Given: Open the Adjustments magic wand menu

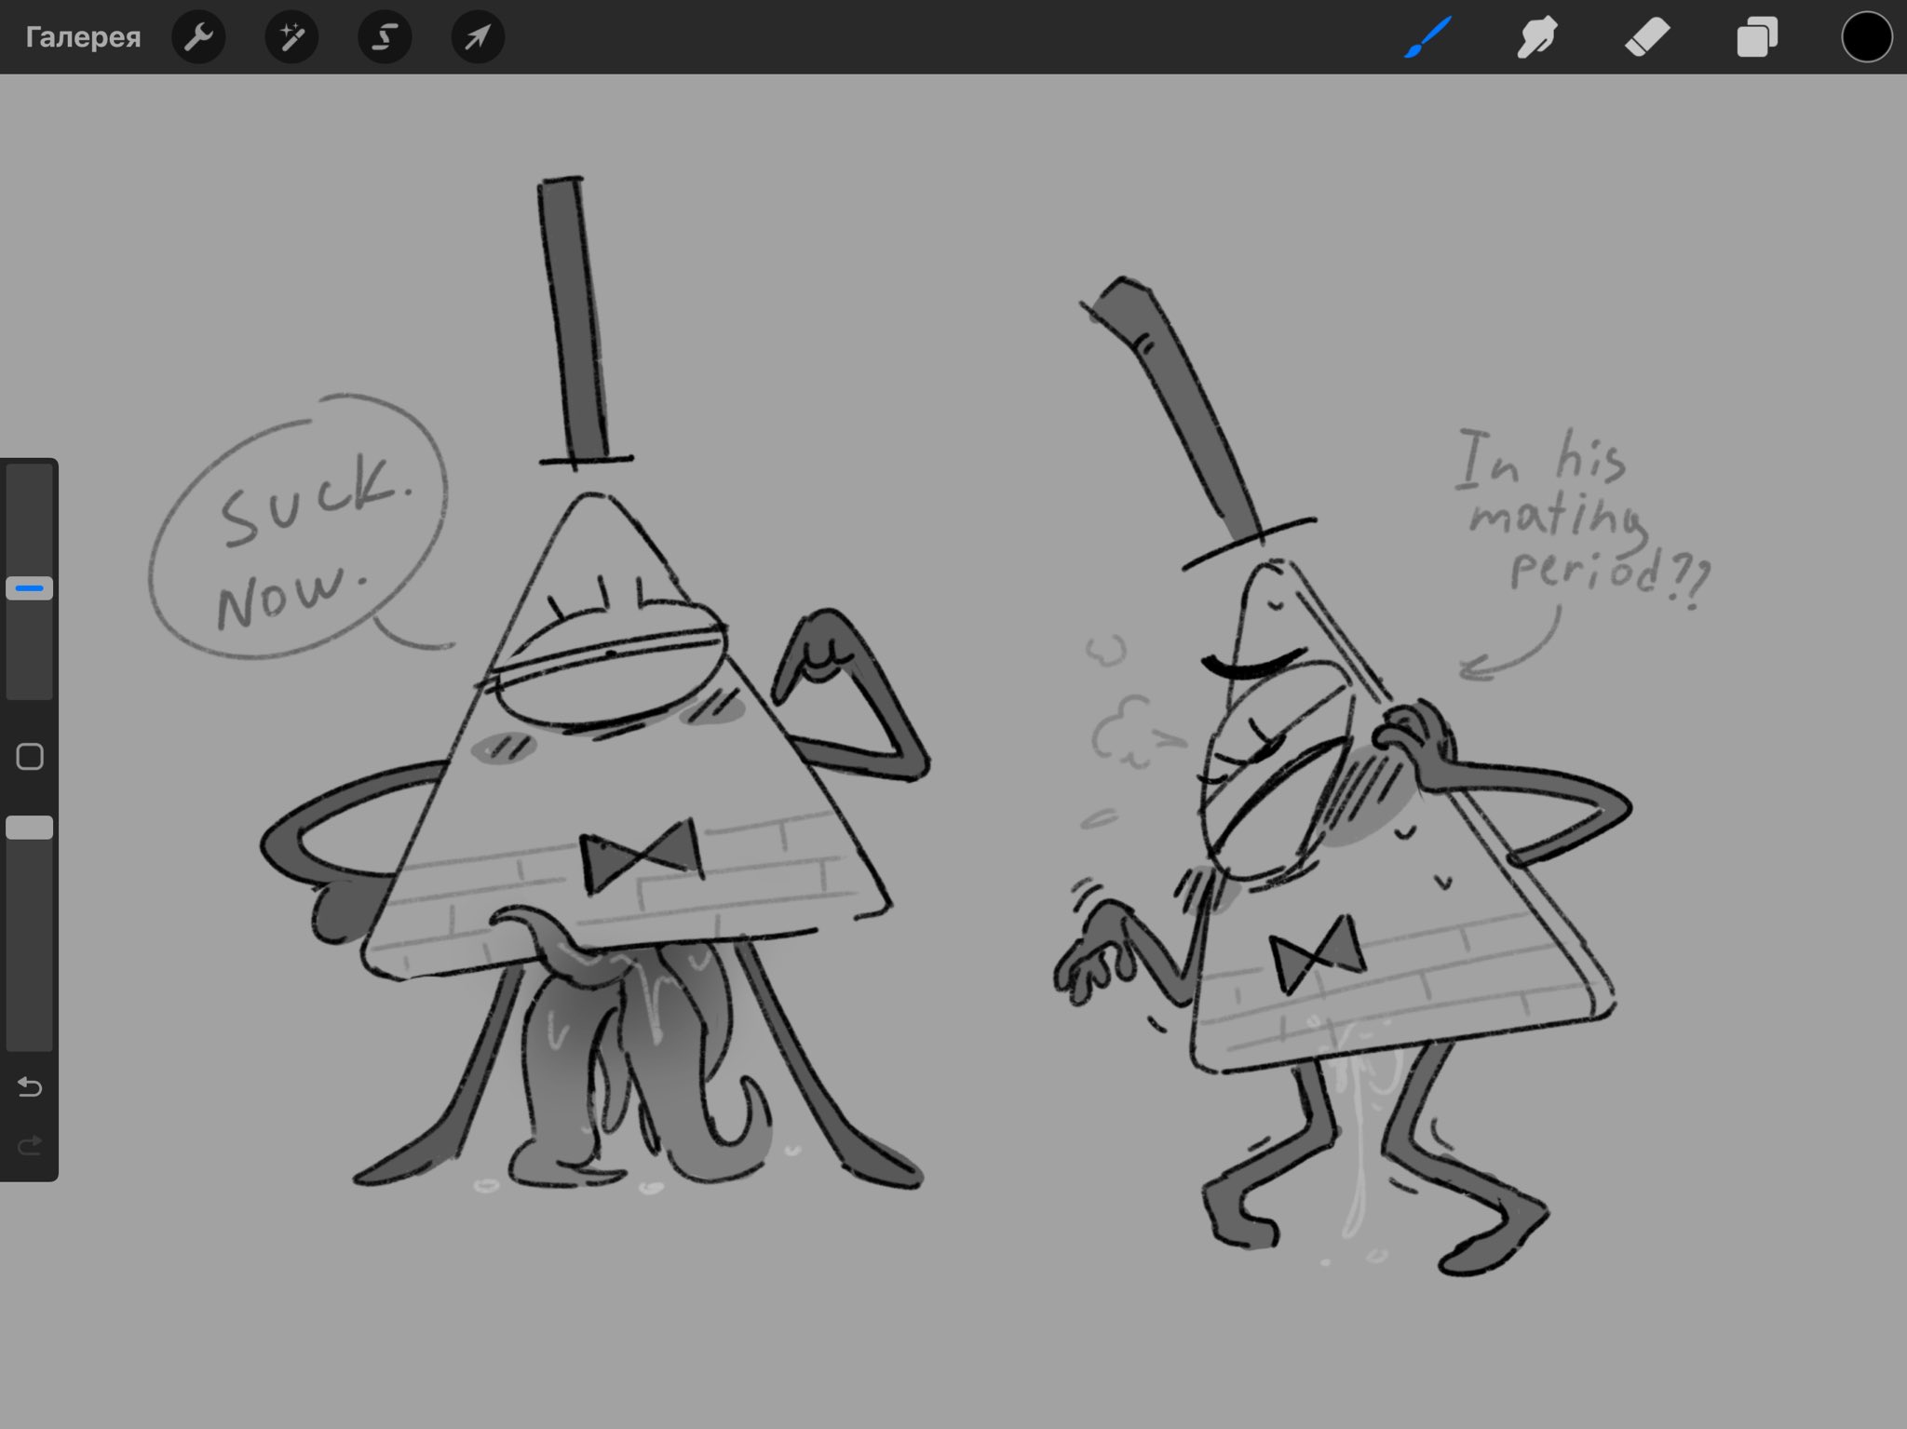Looking at the screenshot, I should point(291,37).
